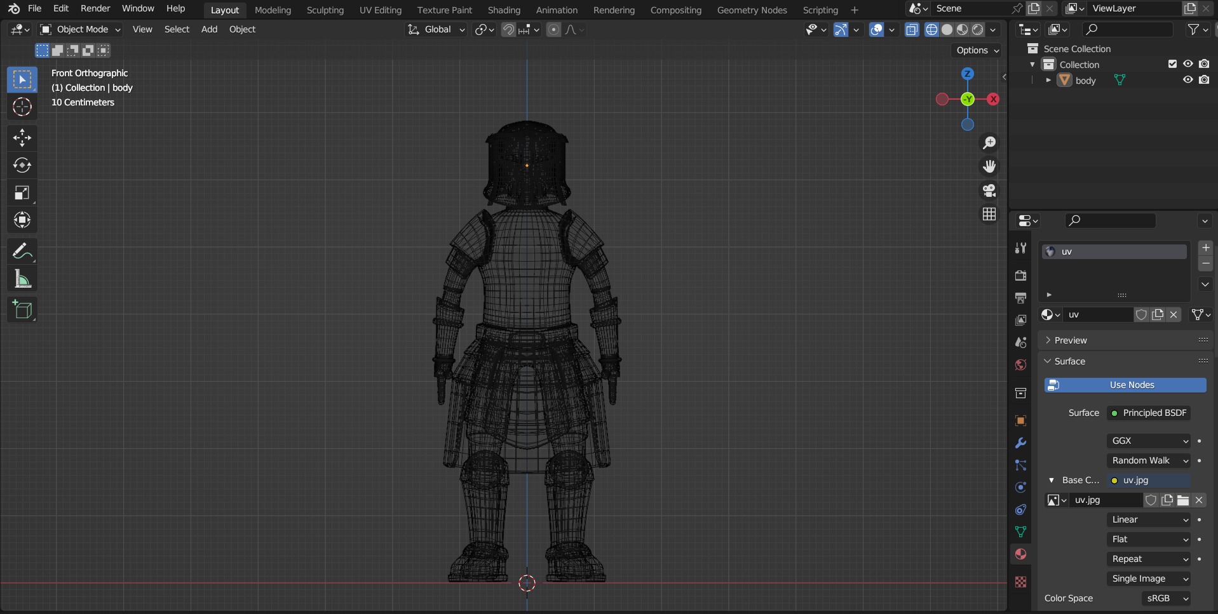Screen dimensions: 1218x614
Task: Open the Output properties tab
Action: 1020,298
